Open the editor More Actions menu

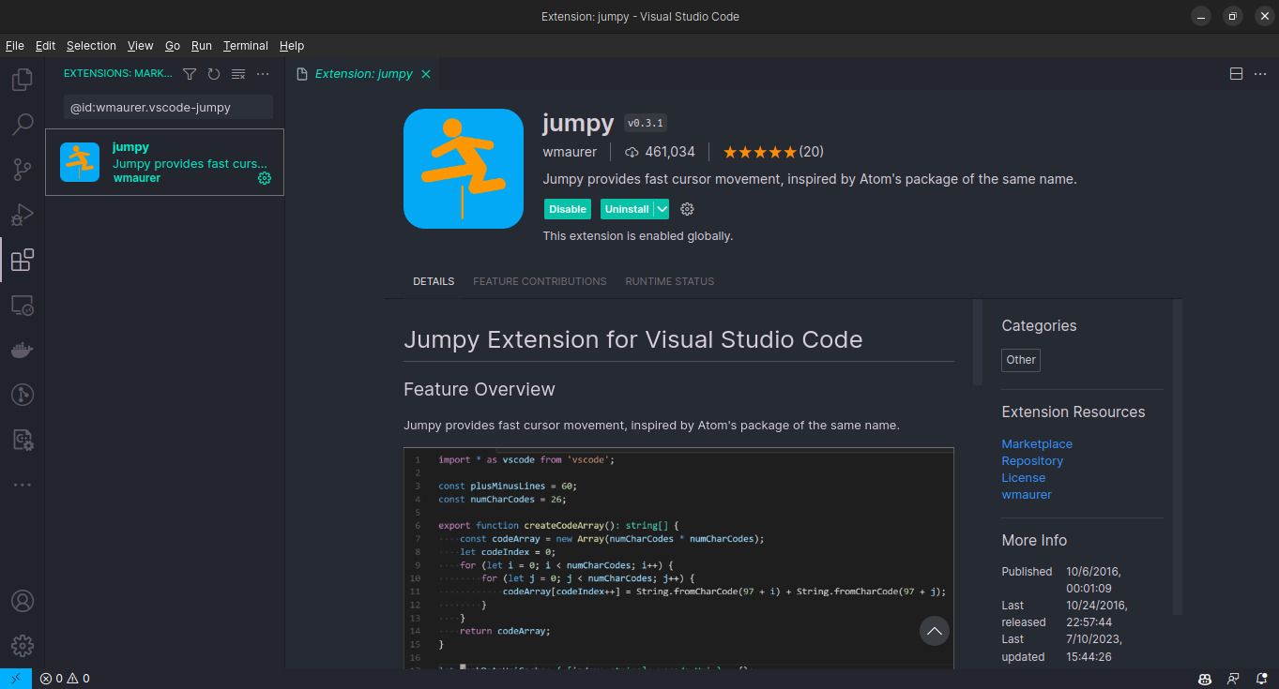click(1260, 73)
